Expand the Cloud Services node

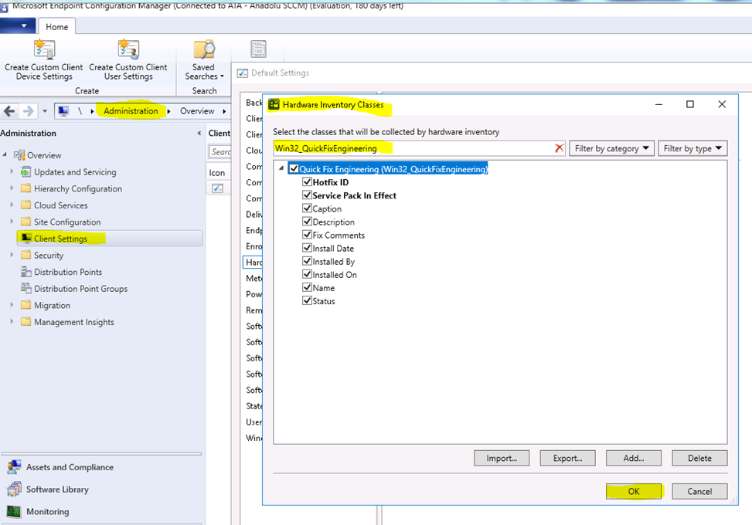coord(12,205)
